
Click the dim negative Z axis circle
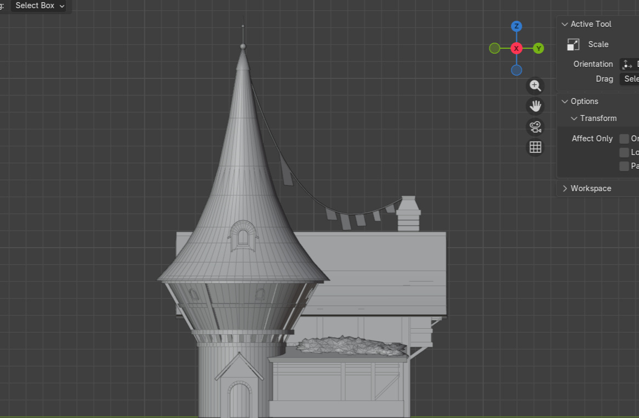pyautogui.click(x=516, y=70)
